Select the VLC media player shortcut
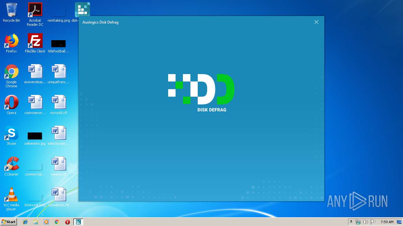This screenshot has height=226, width=403. (11, 199)
